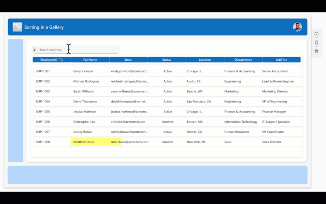The image size is (326, 204).
Task: Select row EMP-1006
Action: click(x=168, y=121)
